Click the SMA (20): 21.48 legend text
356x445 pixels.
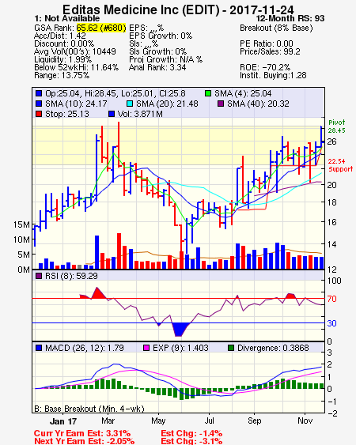click(167, 104)
